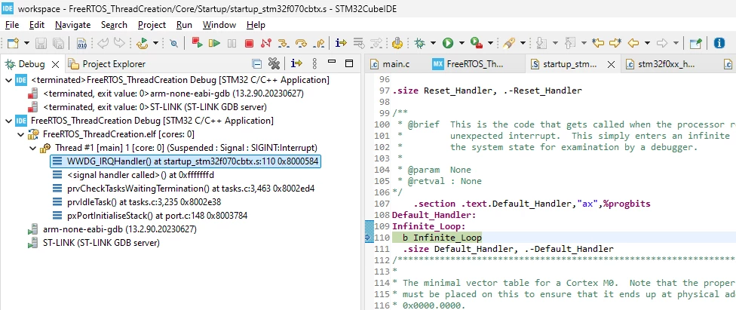Image resolution: width=736 pixels, height=310 pixels.
Task: Open the New dropdown arrow in toolbar
Action: click(x=26, y=43)
